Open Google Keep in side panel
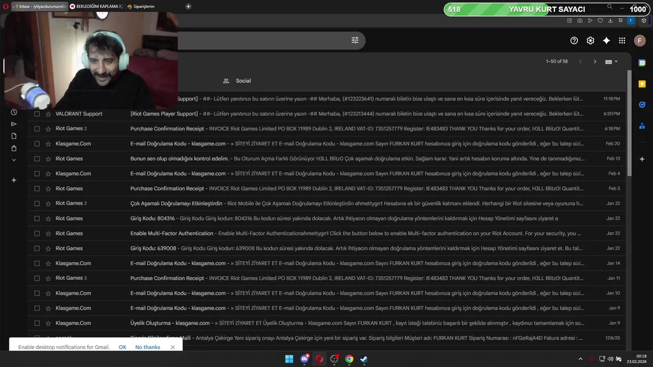The image size is (653, 367). pos(642,84)
